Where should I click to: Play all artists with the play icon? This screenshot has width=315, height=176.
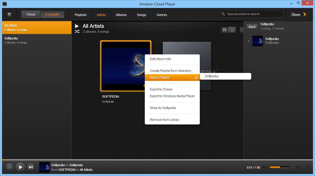(77, 26)
